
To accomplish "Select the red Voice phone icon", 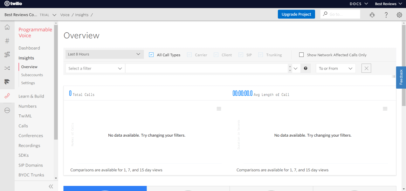I will (x=7, y=96).
